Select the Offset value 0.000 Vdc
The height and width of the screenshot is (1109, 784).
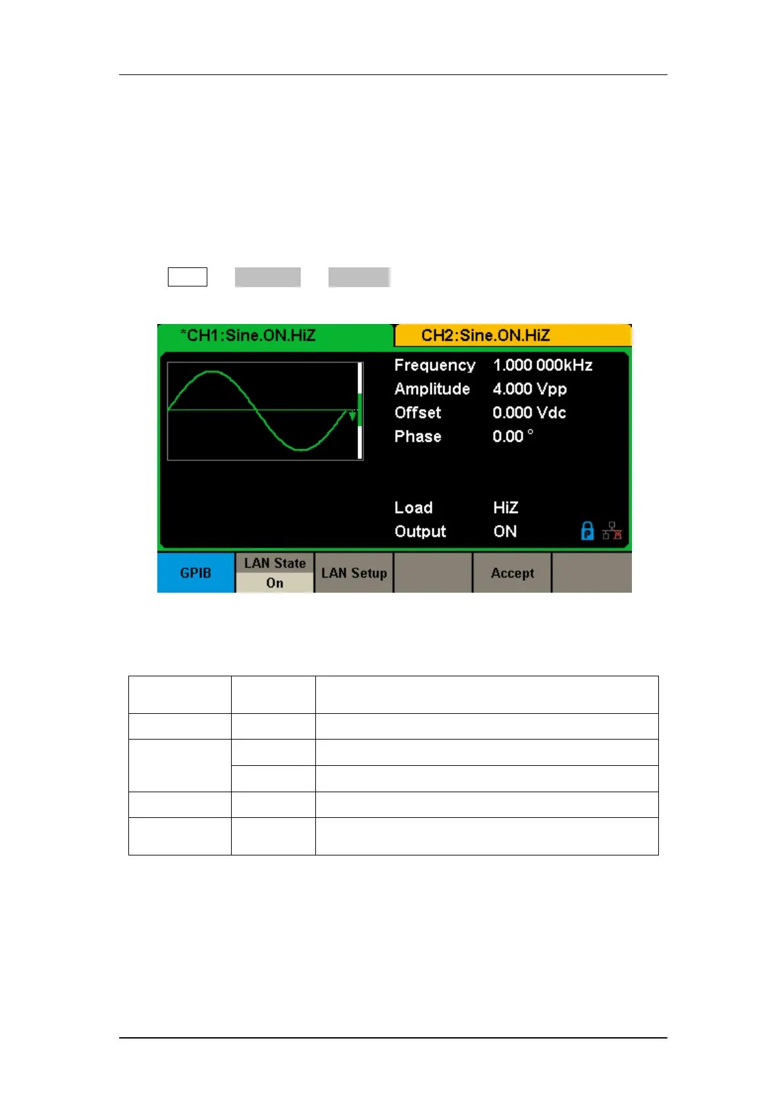point(529,413)
